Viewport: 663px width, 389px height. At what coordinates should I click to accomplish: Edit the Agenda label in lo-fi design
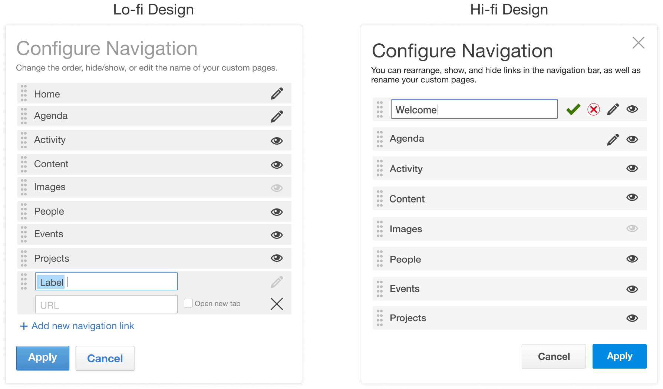(277, 116)
